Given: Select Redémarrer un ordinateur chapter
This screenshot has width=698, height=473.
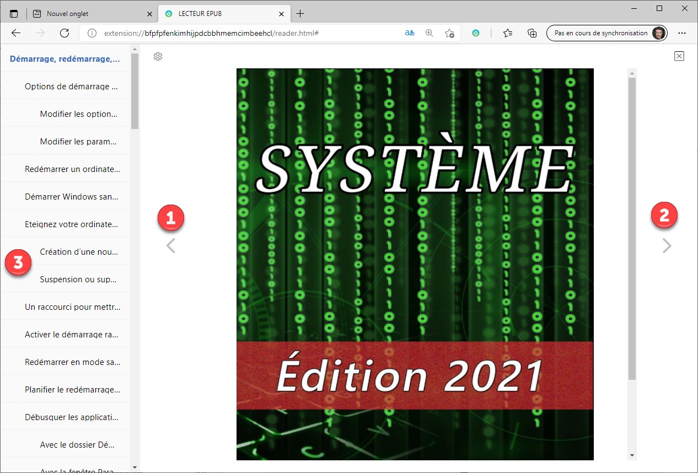Looking at the screenshot, I should [72, 169].
